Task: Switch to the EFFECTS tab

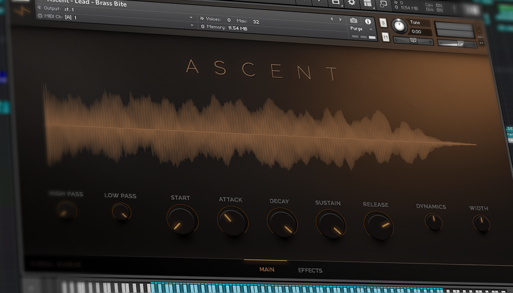Action: [310, 270]
